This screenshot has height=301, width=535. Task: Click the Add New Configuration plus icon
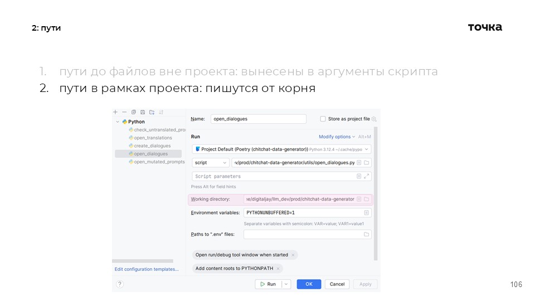(x=115, y=112)
